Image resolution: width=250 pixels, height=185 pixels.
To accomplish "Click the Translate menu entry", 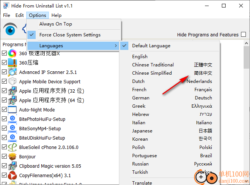I will pyautogui.click(x=170, y=182).
